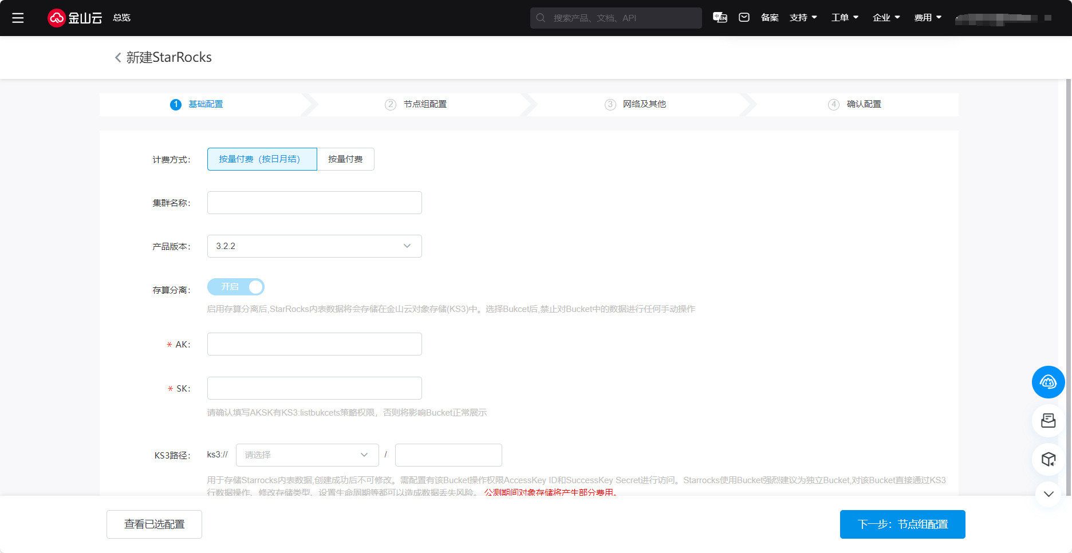Toggle the 存算分离 switch
Viewport: 1072px width, 553px height.
coord(235,287)
